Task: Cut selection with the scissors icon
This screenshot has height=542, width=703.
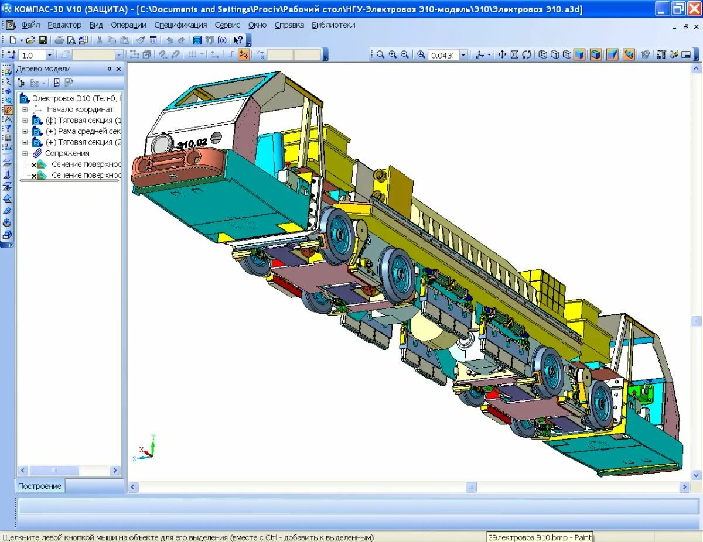Action: 99,40
